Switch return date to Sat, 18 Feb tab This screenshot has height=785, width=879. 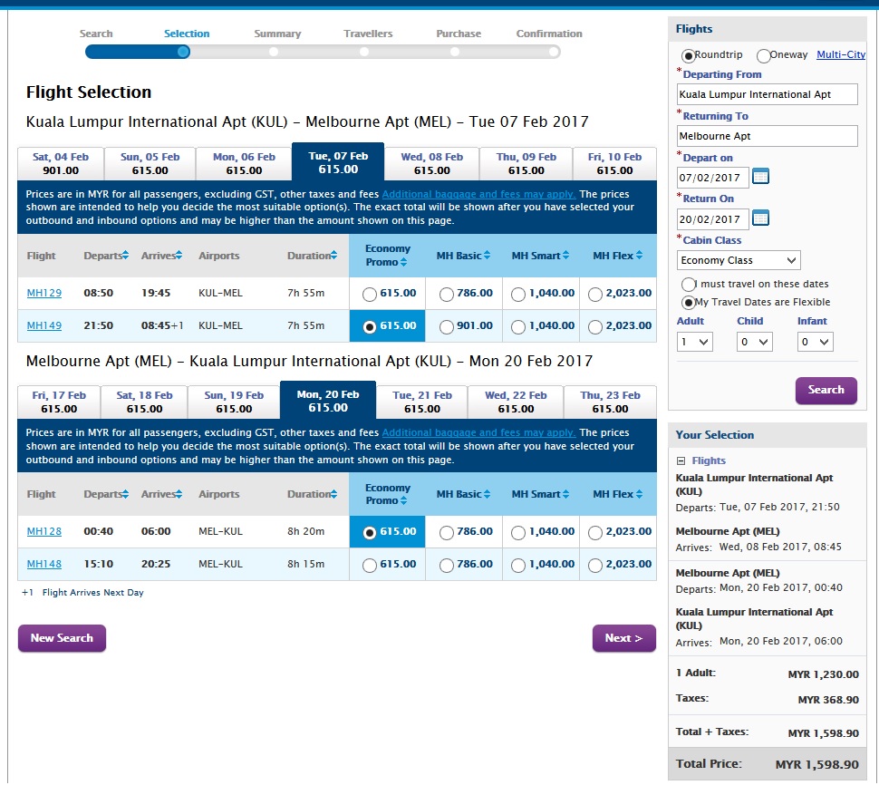coord(144,402)
